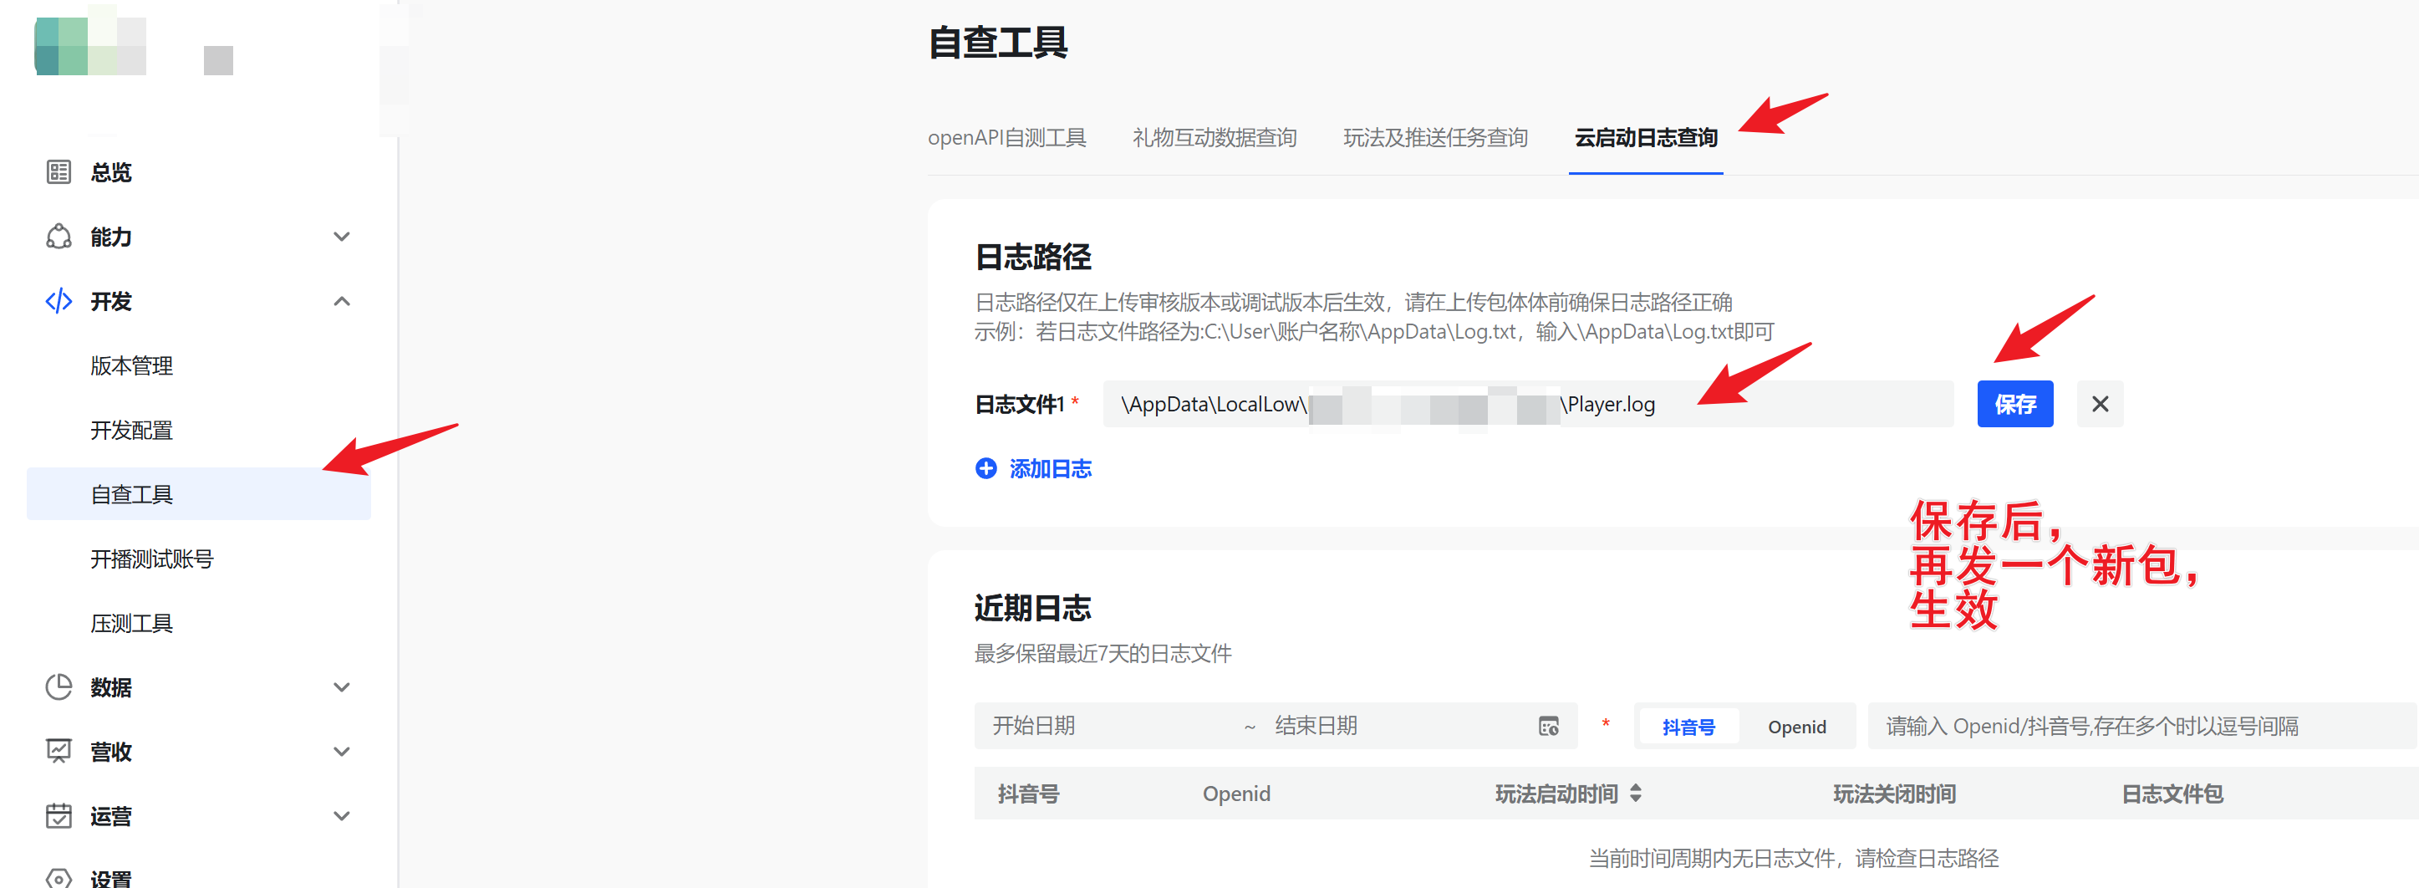Click the 能力 capability icon
This screenshot has height=888, width=2419.
pos(59,237)
